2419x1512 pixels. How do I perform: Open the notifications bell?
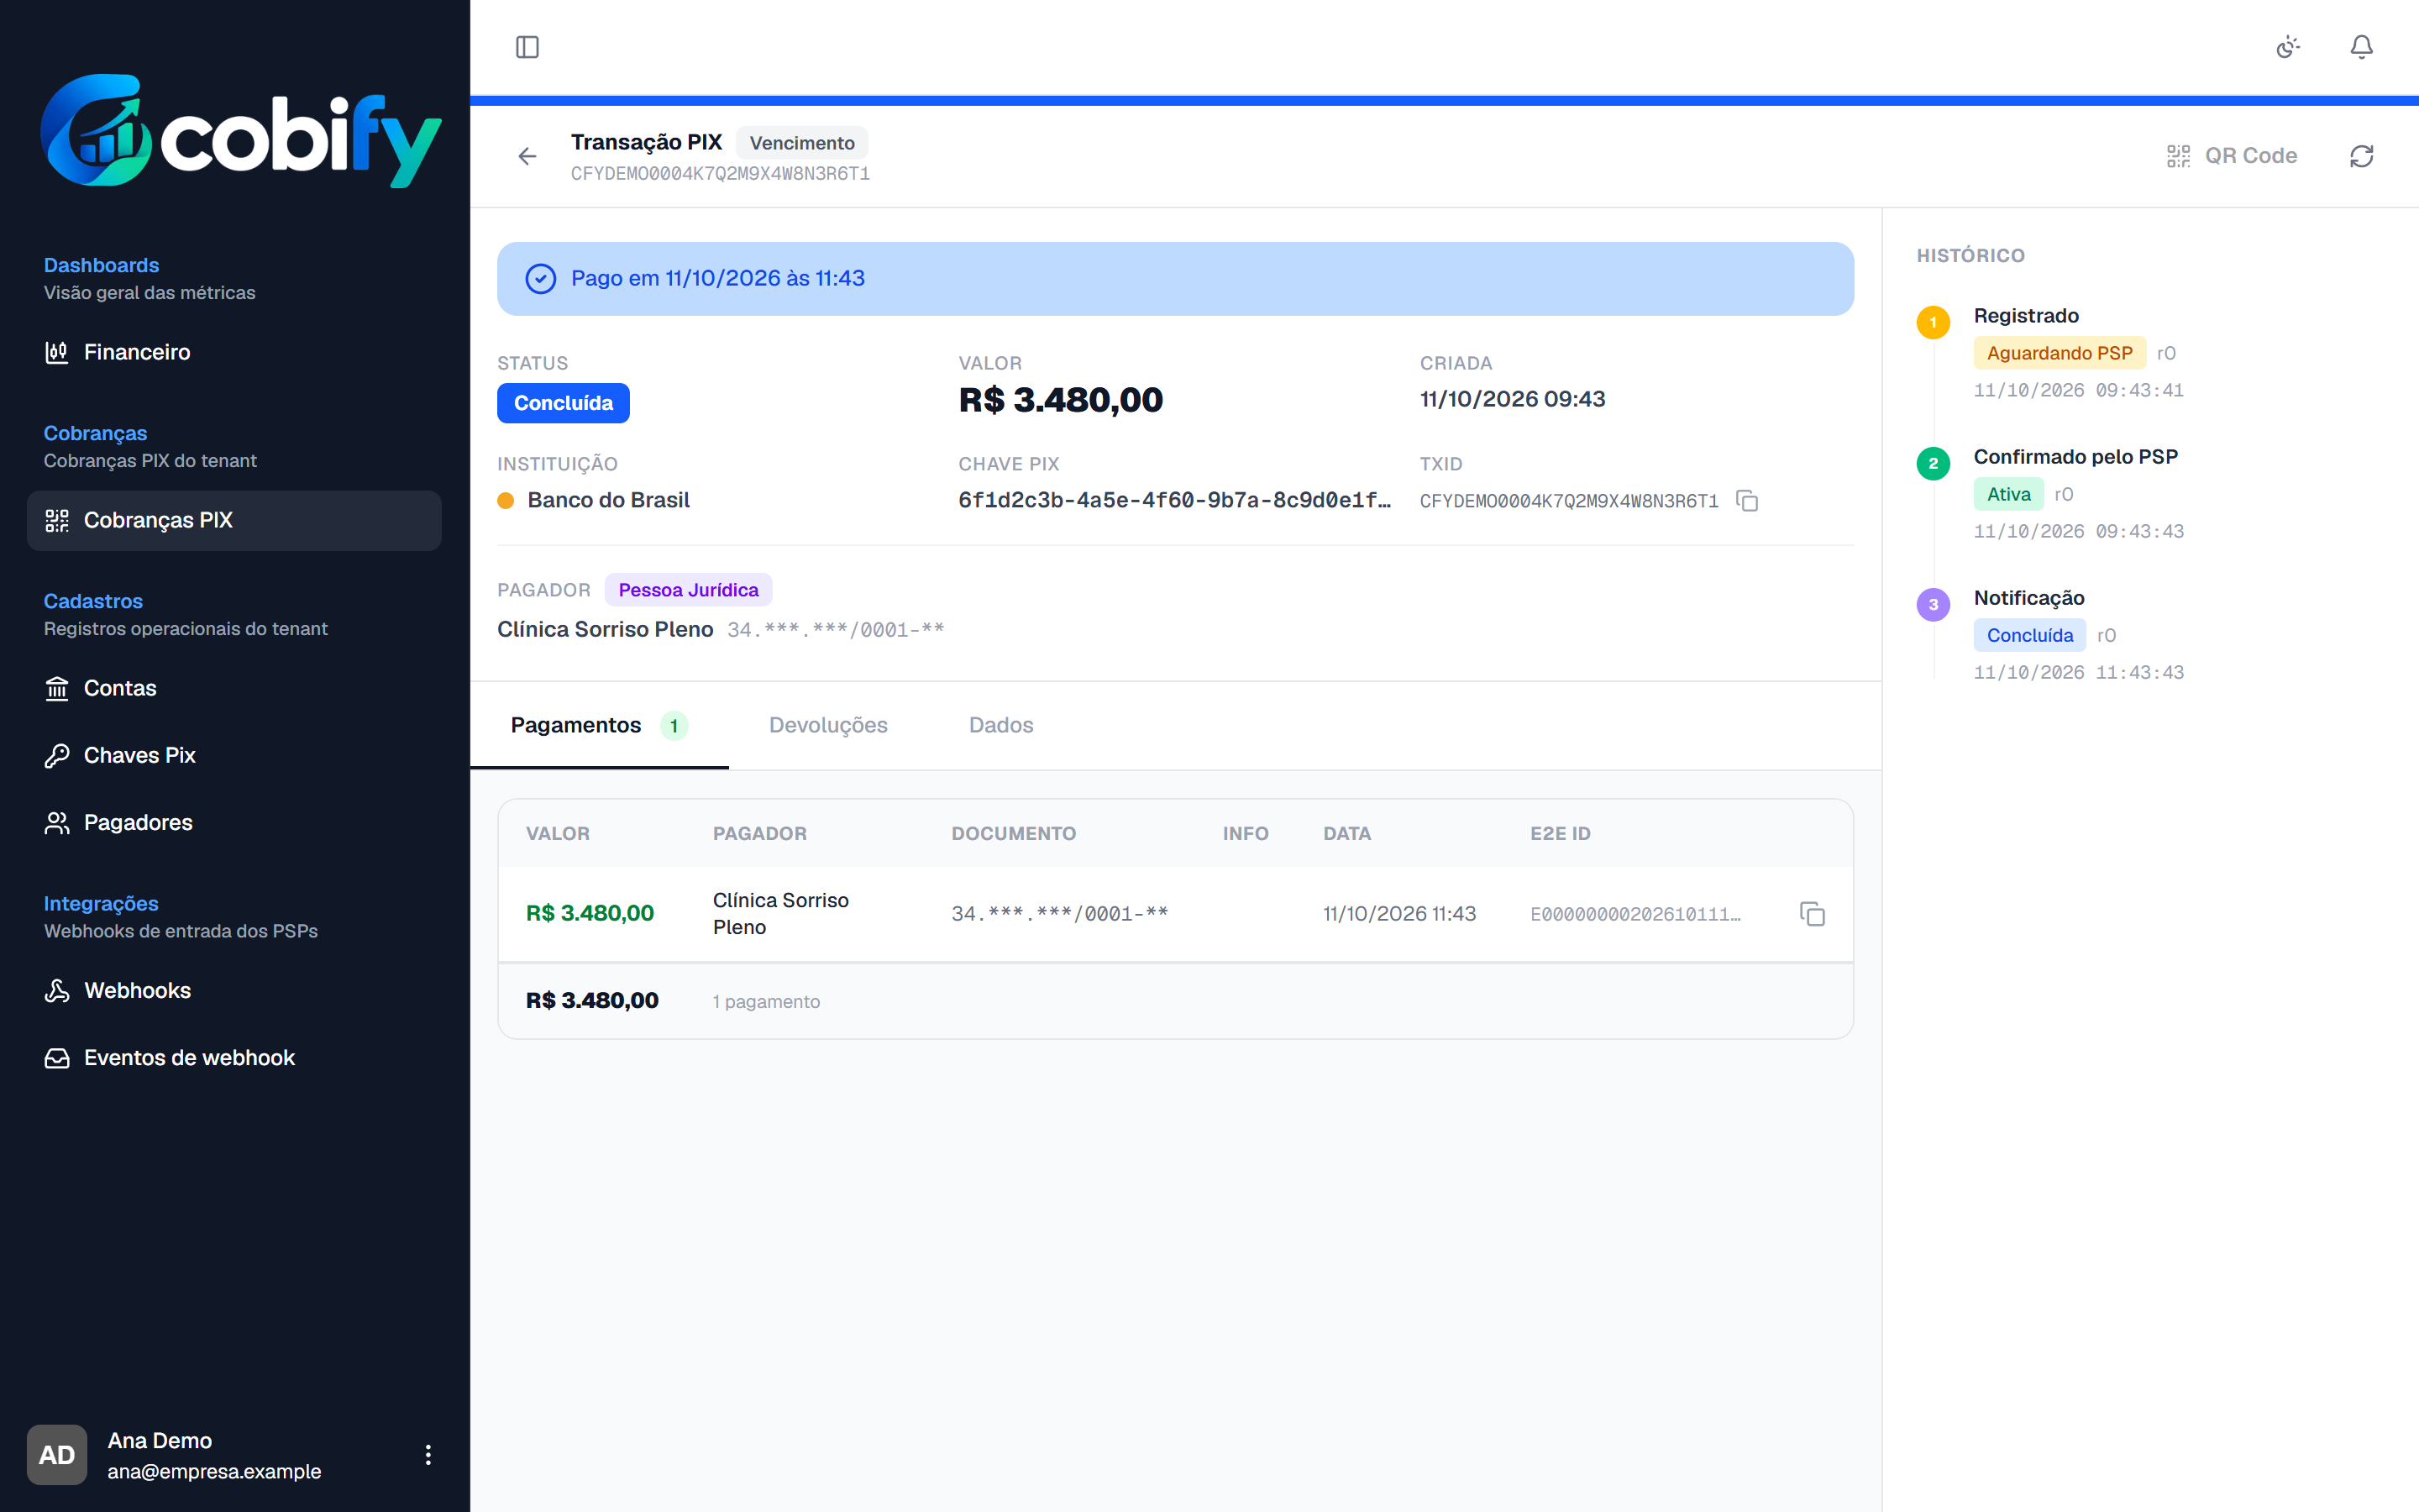click(x=2361, y=47)
